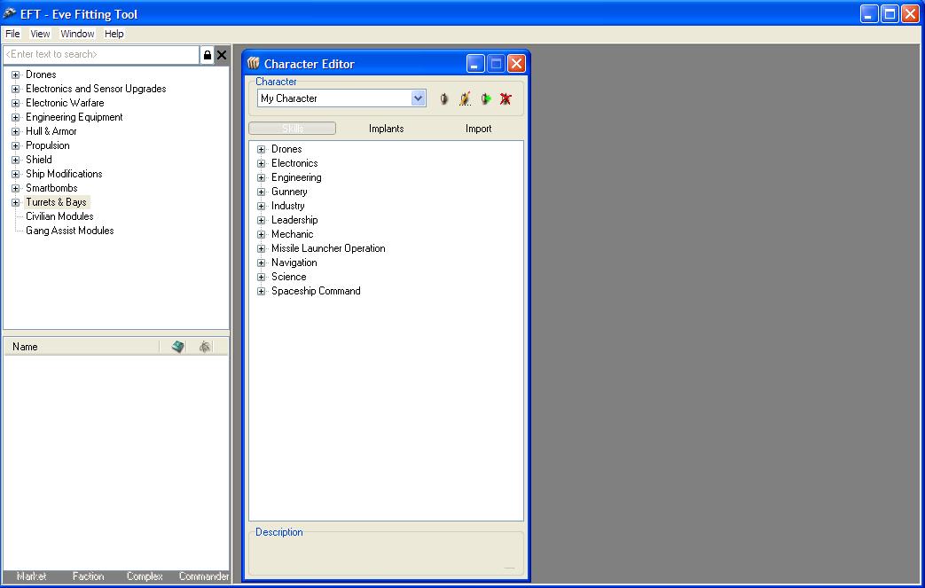Expand the Electronics skill group
Screen dimensions: 925x588
point(262,163)
